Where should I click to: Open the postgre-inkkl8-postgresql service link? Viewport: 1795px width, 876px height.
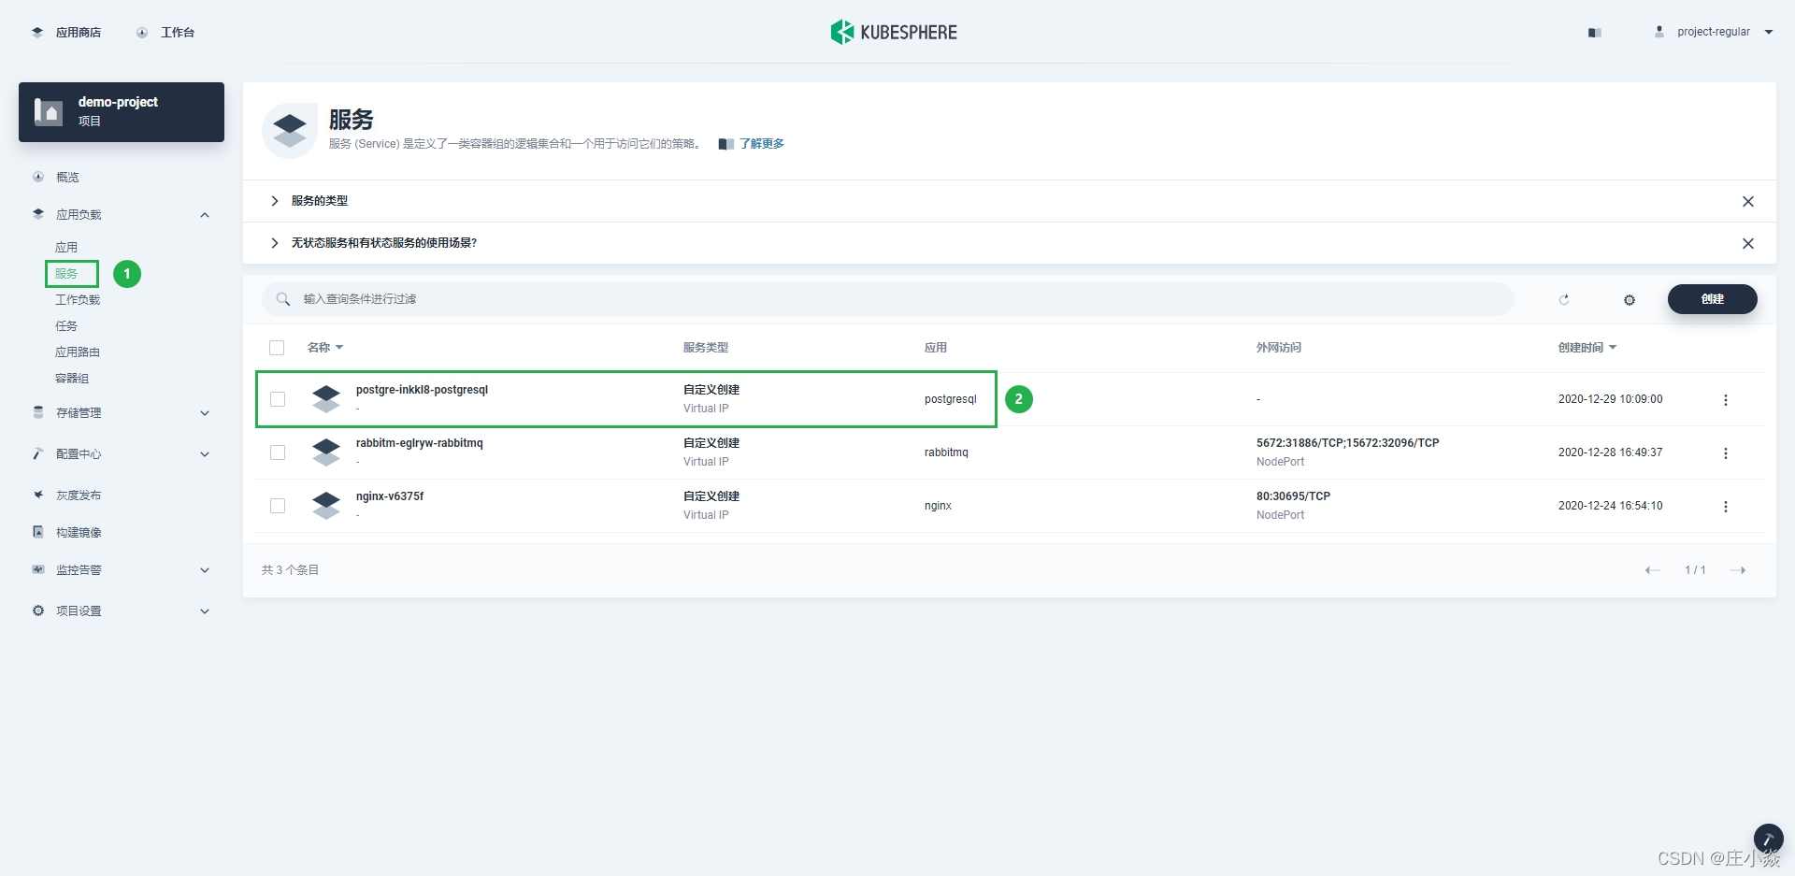coord(422,390)
